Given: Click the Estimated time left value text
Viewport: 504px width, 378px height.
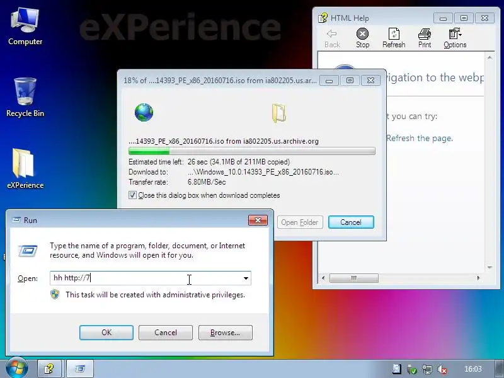Looking at the screenshot, I should click(239, 162).
